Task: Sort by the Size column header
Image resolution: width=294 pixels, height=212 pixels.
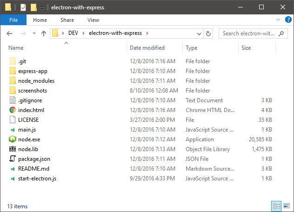Action: 246,48
